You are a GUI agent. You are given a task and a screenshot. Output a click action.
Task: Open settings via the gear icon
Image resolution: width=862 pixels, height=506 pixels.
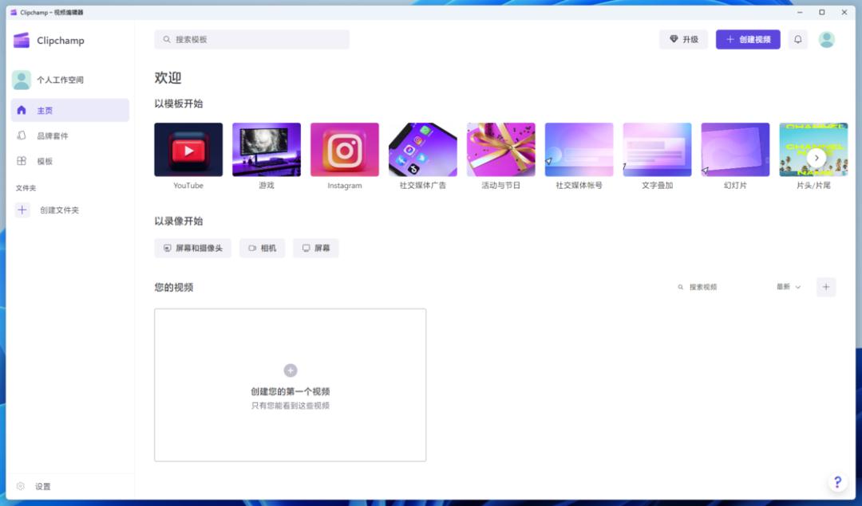[22, 486]
